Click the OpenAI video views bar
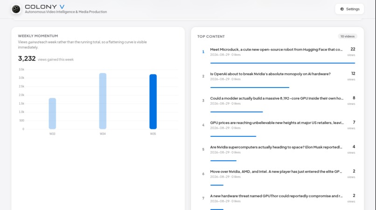Image resolution: width=376 pixels, height=210 pixels. coord(250,88)
